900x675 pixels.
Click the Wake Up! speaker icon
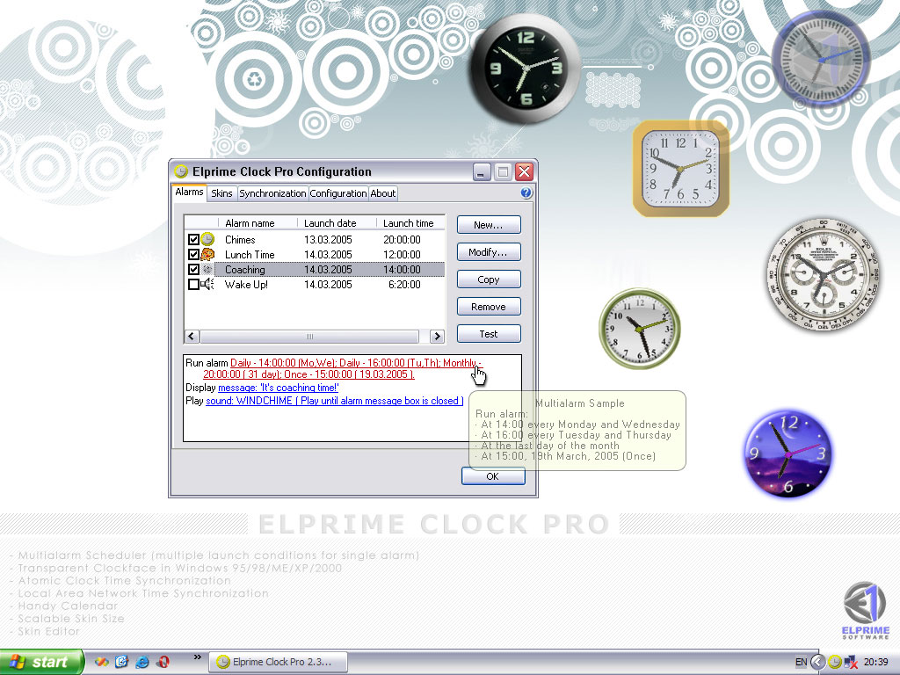pos(206,284)
